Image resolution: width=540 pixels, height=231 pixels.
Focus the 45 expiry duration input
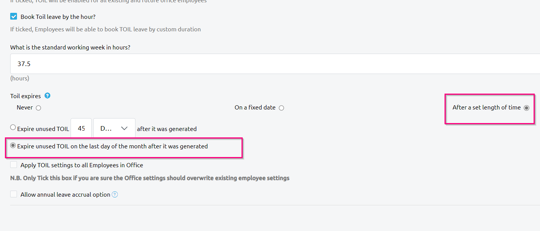coord(82,129)
